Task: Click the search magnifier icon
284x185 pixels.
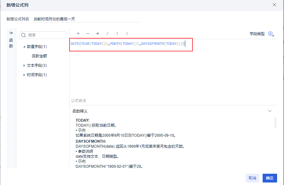Action: pyautogui.click(x=23, y=35)
